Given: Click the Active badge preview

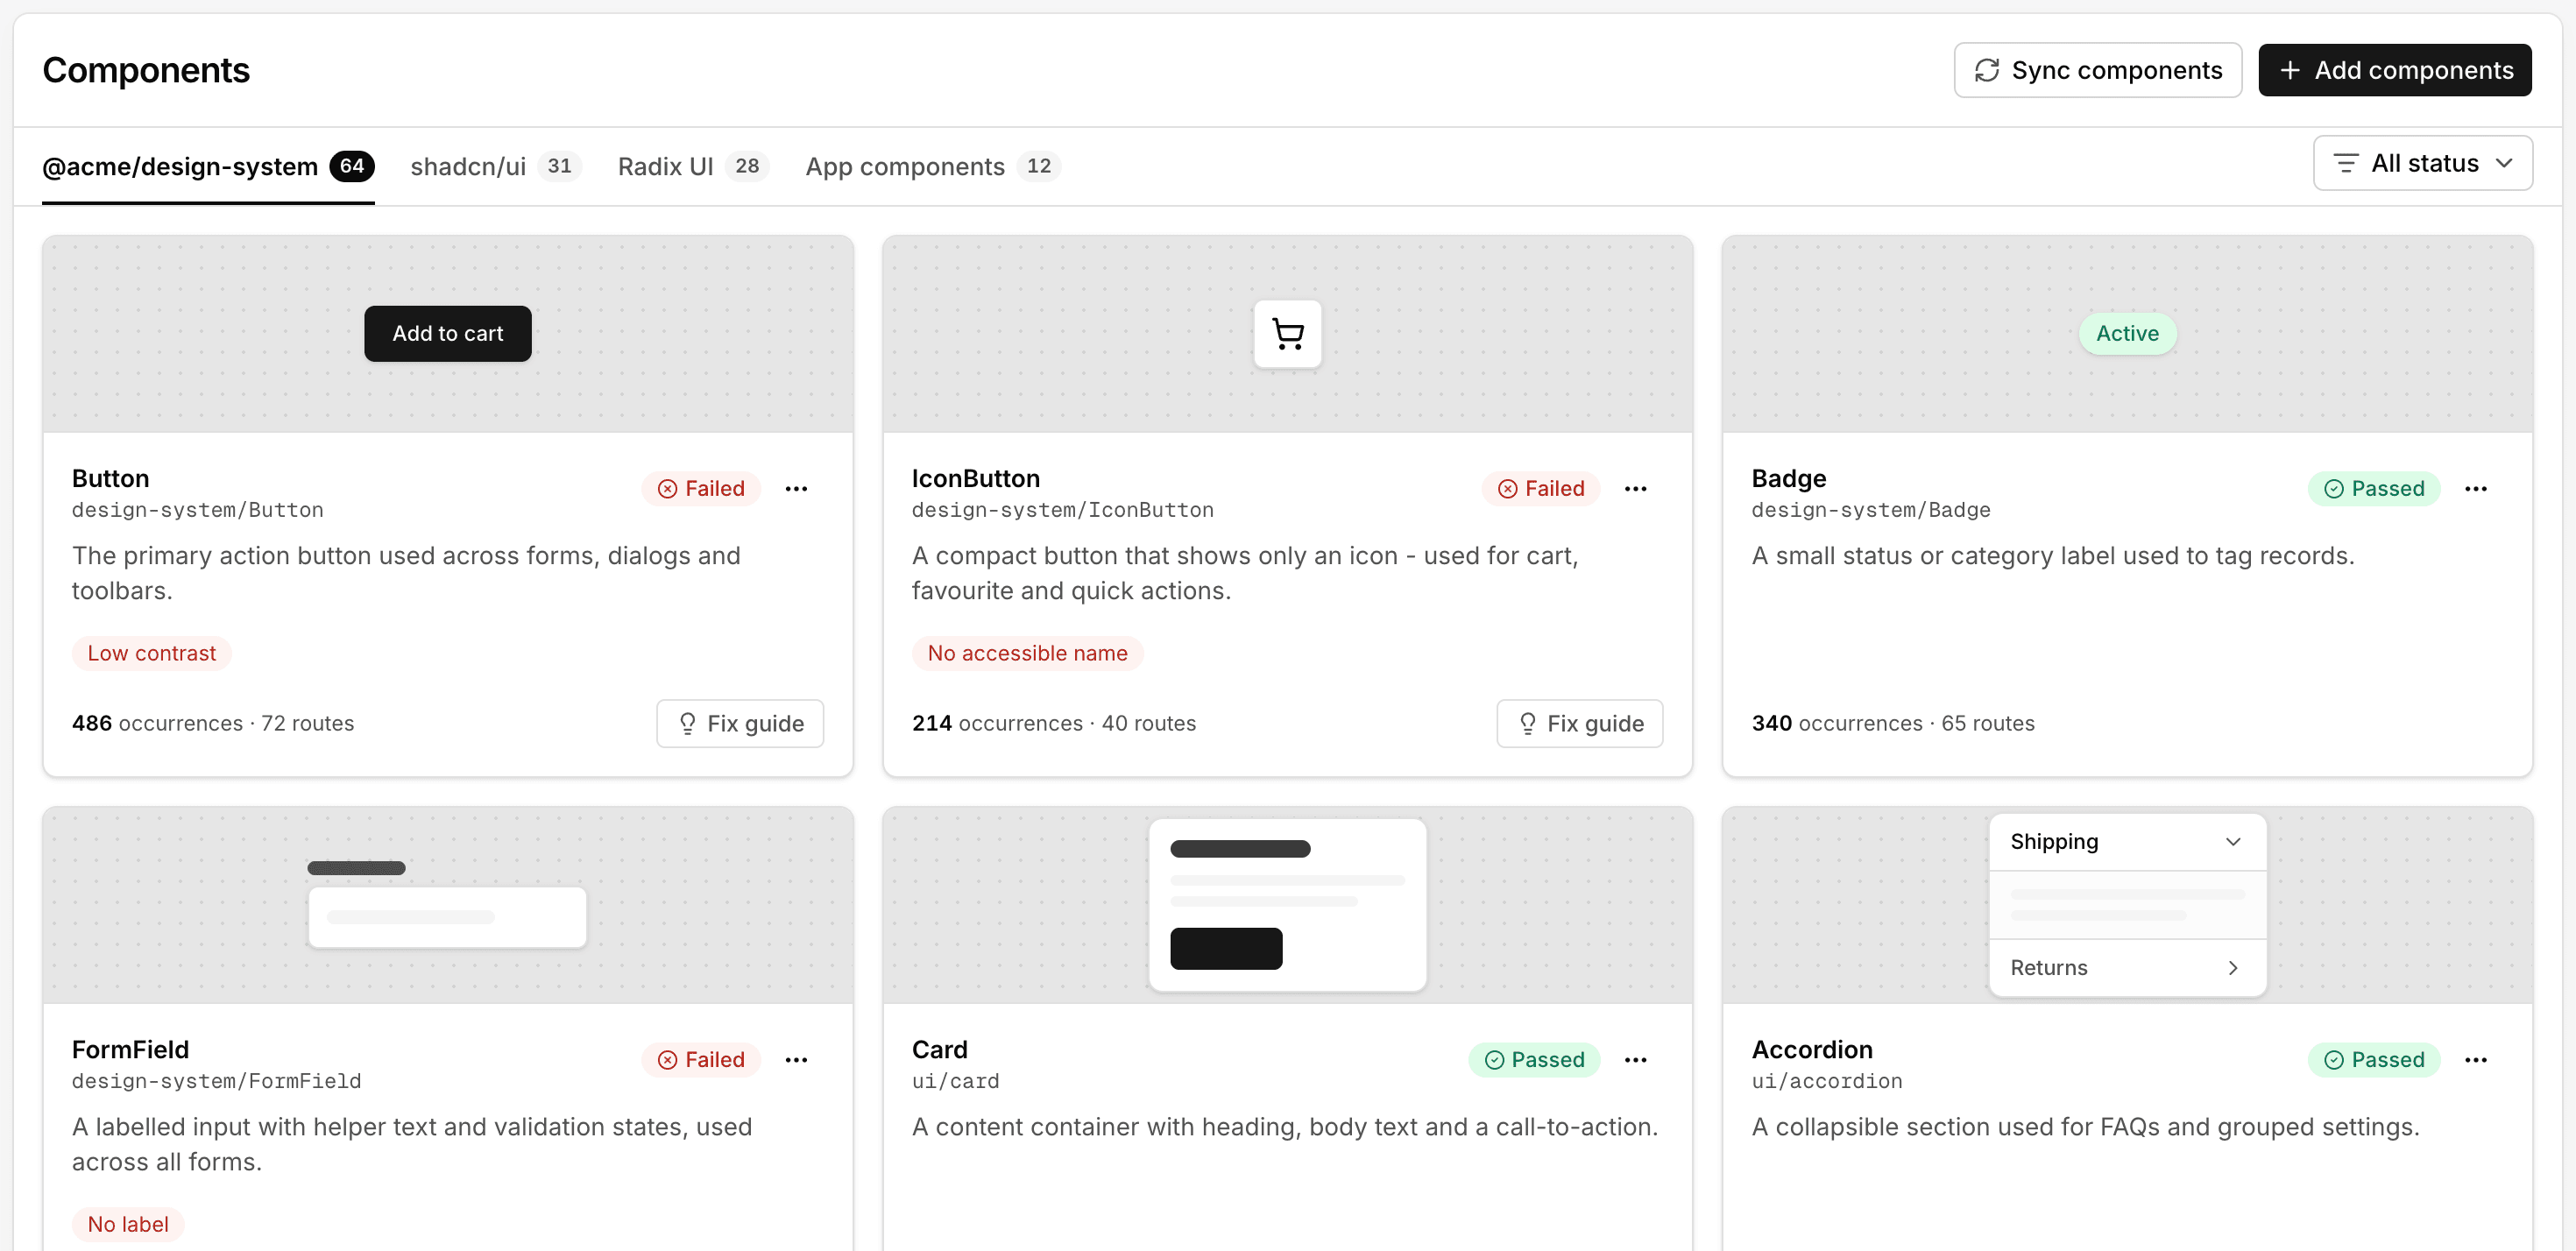Looking at the screenshot, I should (2127, 334).
